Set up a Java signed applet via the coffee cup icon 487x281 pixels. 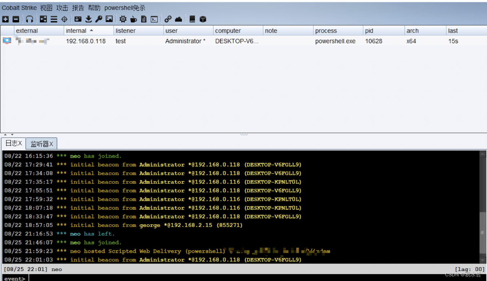[x=133, y=19]
